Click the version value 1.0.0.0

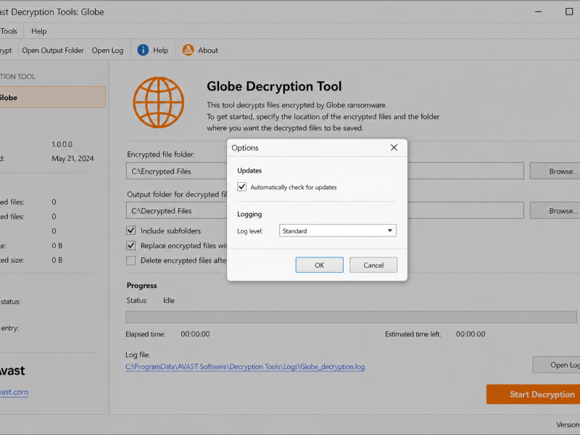(62, 144)
